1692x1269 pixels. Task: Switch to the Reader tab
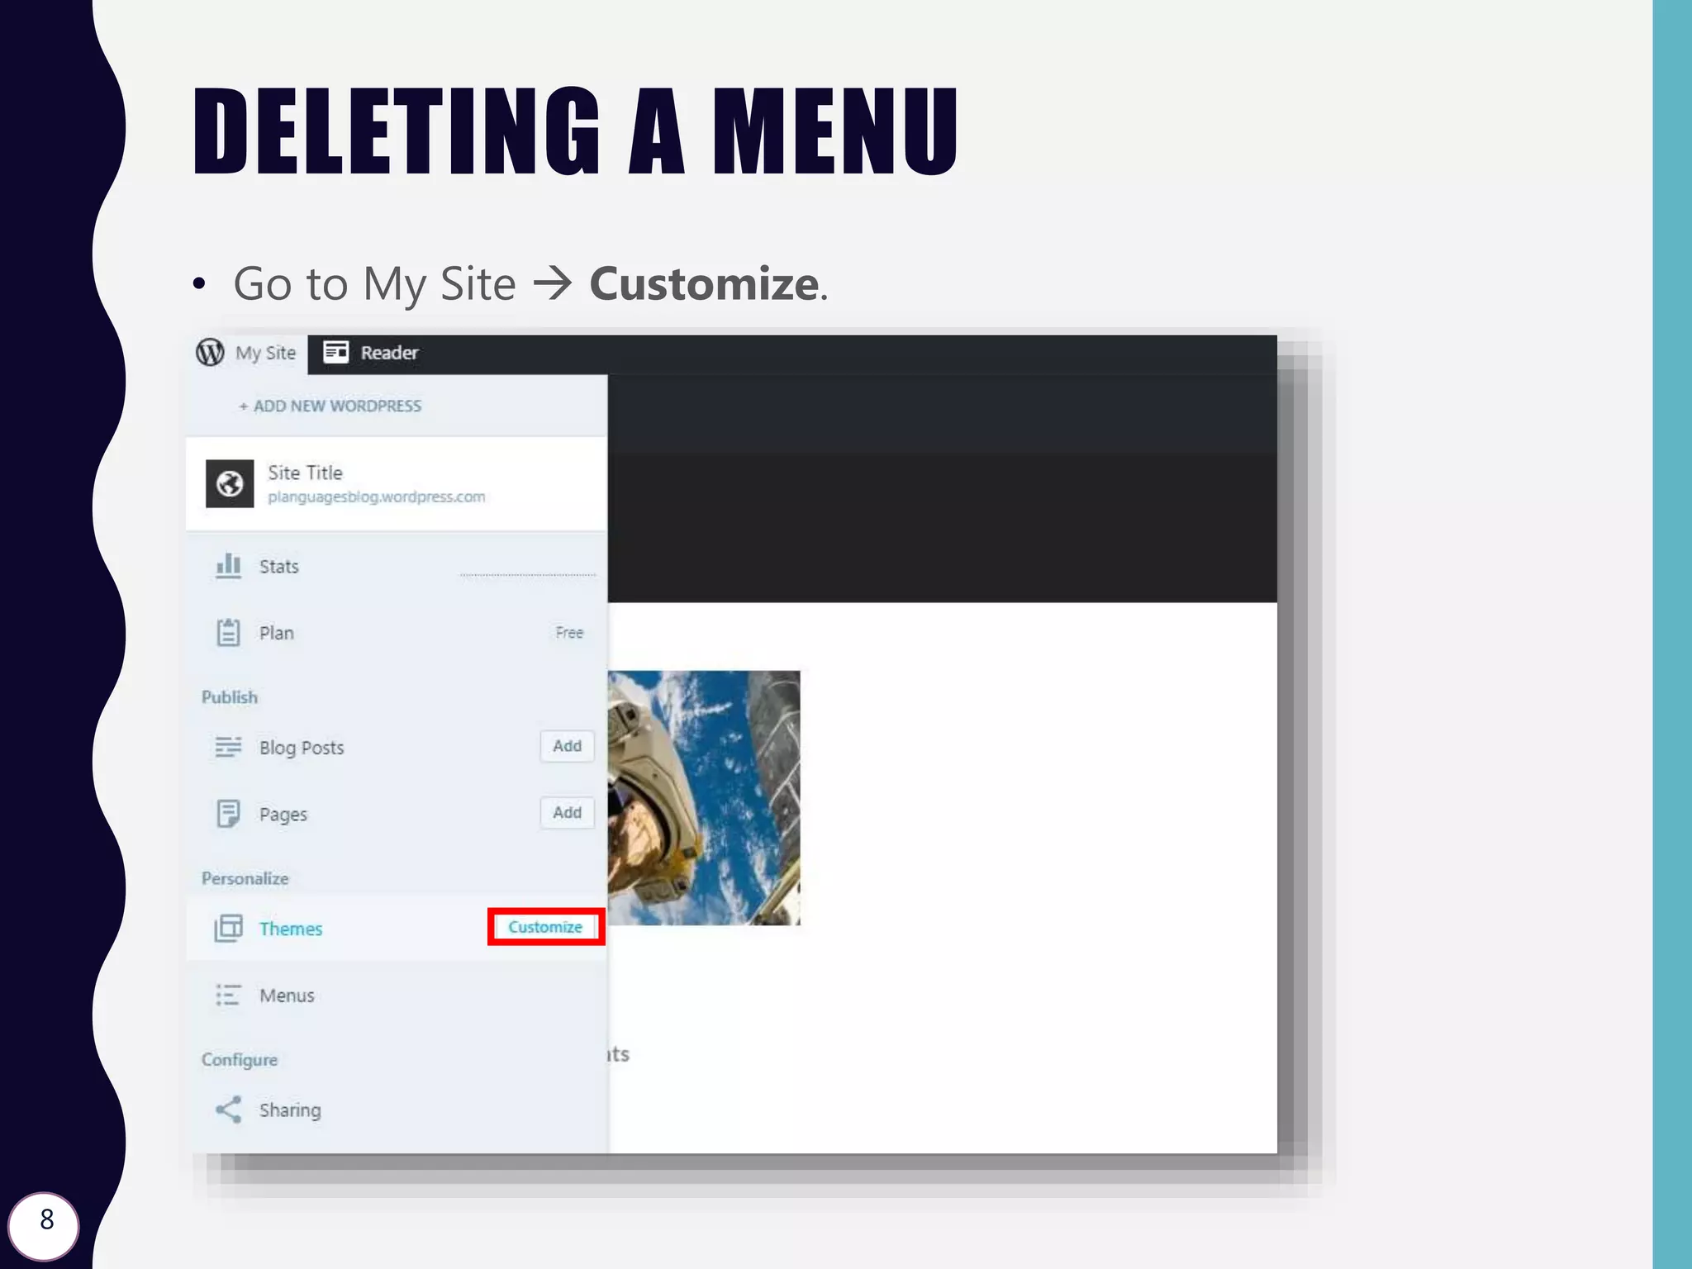coord(370,353)
